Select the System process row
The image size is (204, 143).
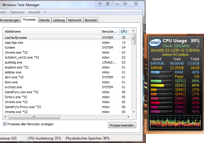[67, 47]
